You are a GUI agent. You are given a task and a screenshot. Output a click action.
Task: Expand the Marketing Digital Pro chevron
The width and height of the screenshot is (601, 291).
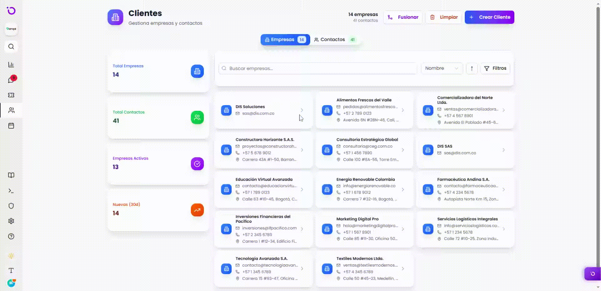pyautogui.click(x=403, y=229)
